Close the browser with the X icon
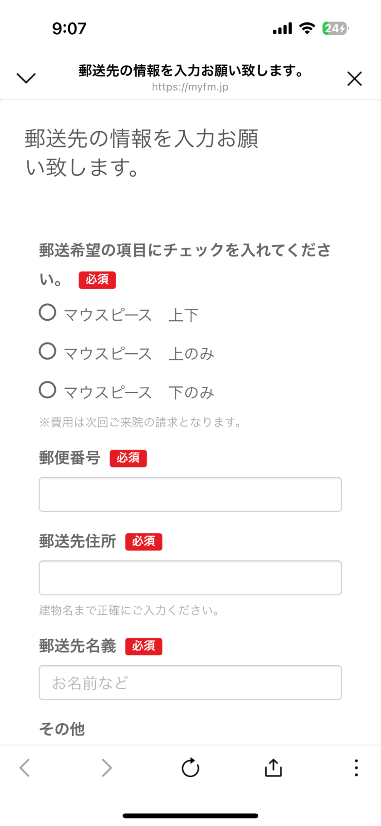 (x=354, y=79)
